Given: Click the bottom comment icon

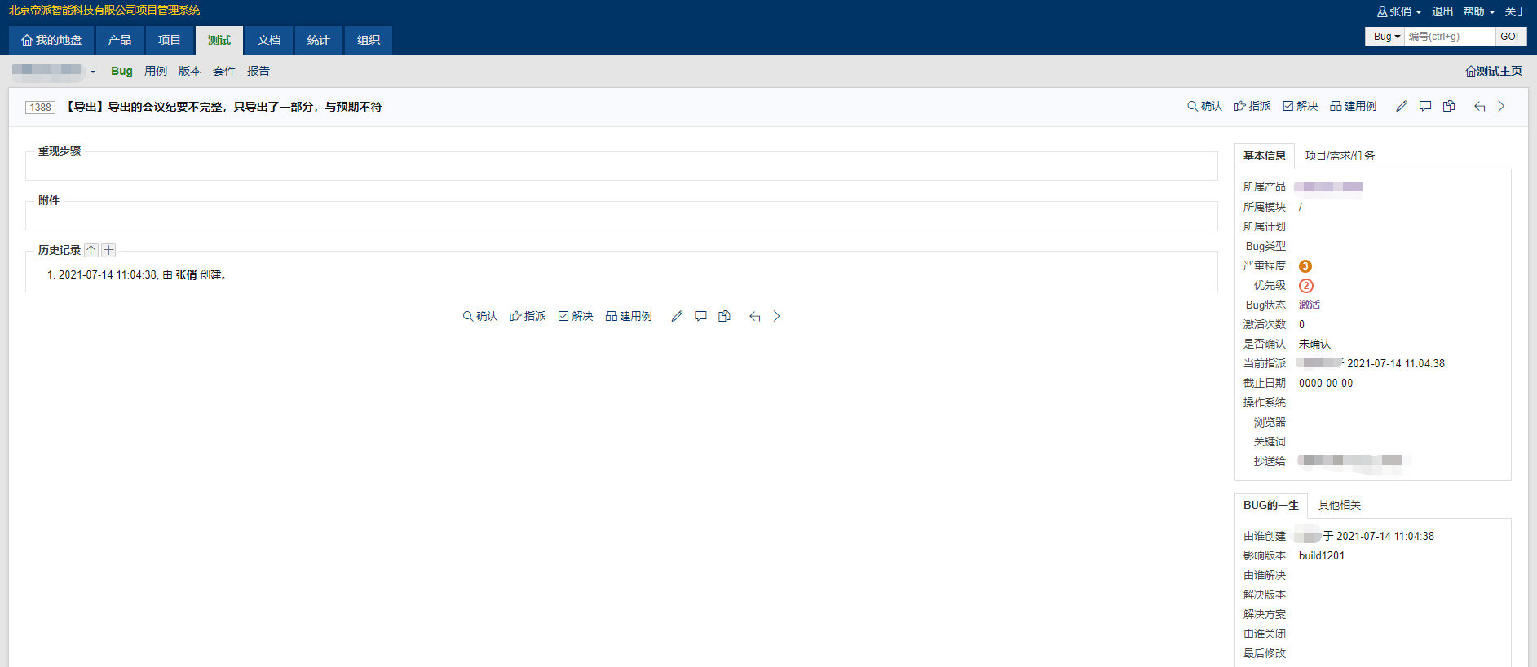Looking at the screenshot, I should point(700,317).
